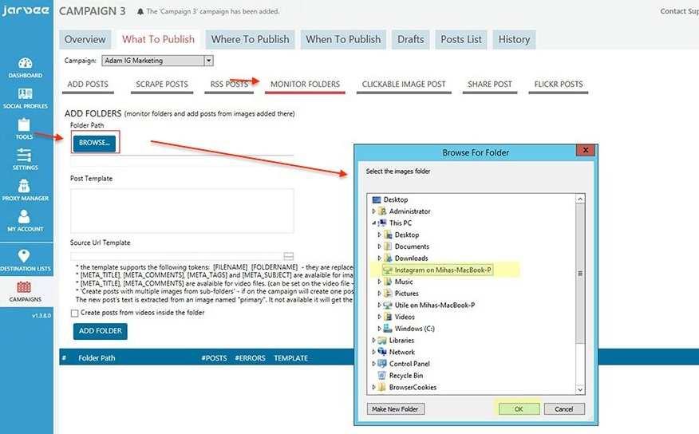Open the Settings sliders icon
This screenshot has height=434, width=699.
[x=24, y=156]
